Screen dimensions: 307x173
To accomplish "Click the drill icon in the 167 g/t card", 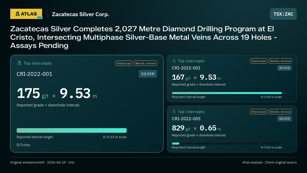I will pos(174,61).
